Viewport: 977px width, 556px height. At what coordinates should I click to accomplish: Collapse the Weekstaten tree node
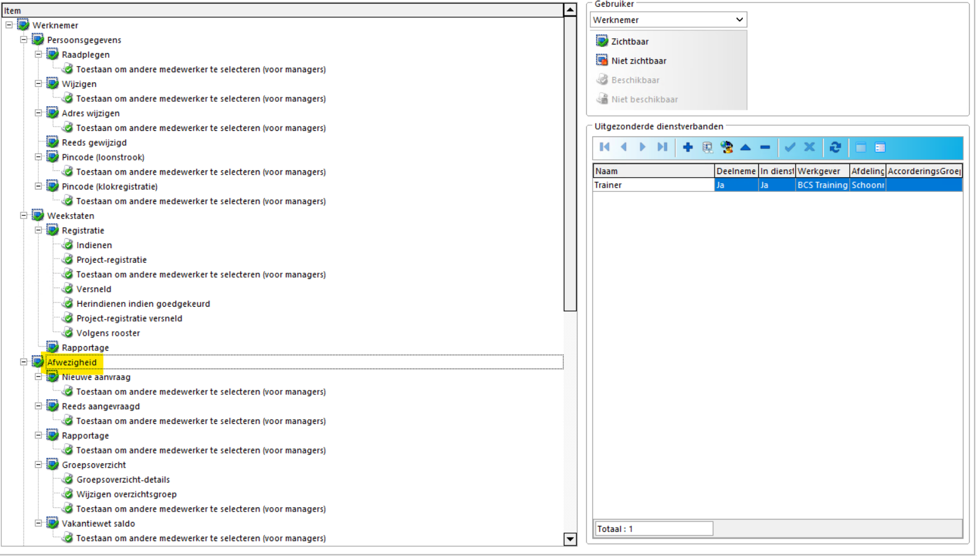23,215
